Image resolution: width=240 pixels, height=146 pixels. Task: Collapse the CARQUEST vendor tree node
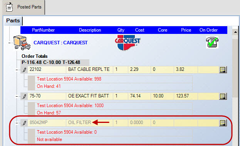pos(10,43)
